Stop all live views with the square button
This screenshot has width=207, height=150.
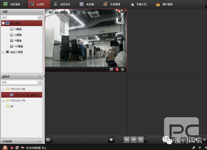tap(111, 140)
